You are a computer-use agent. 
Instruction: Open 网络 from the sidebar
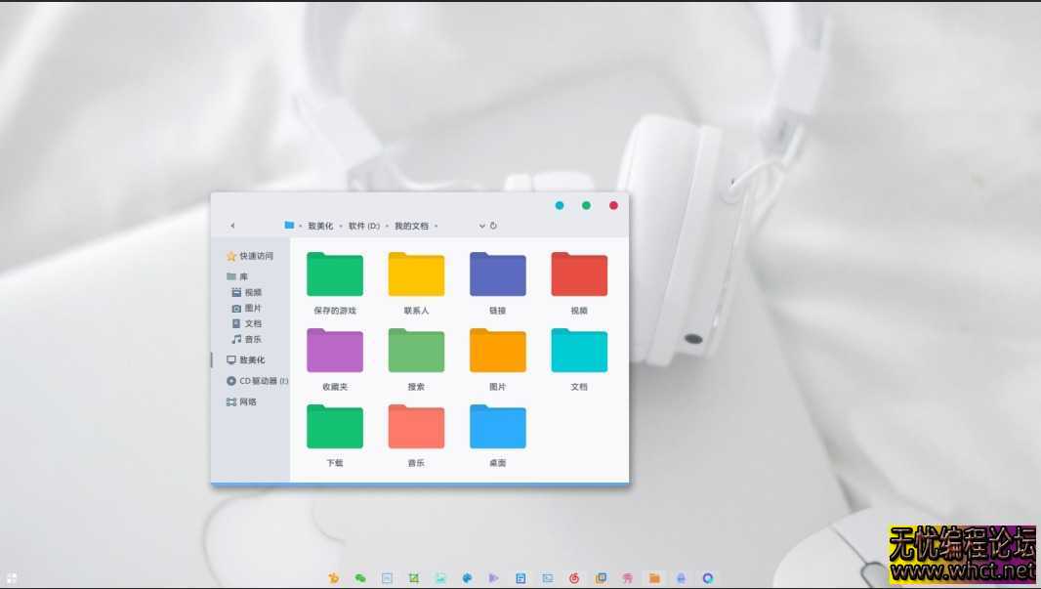243,402
